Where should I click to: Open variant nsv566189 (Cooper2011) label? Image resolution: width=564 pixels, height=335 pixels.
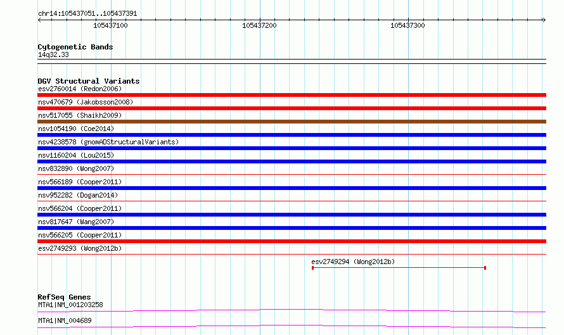click(80, 182)
